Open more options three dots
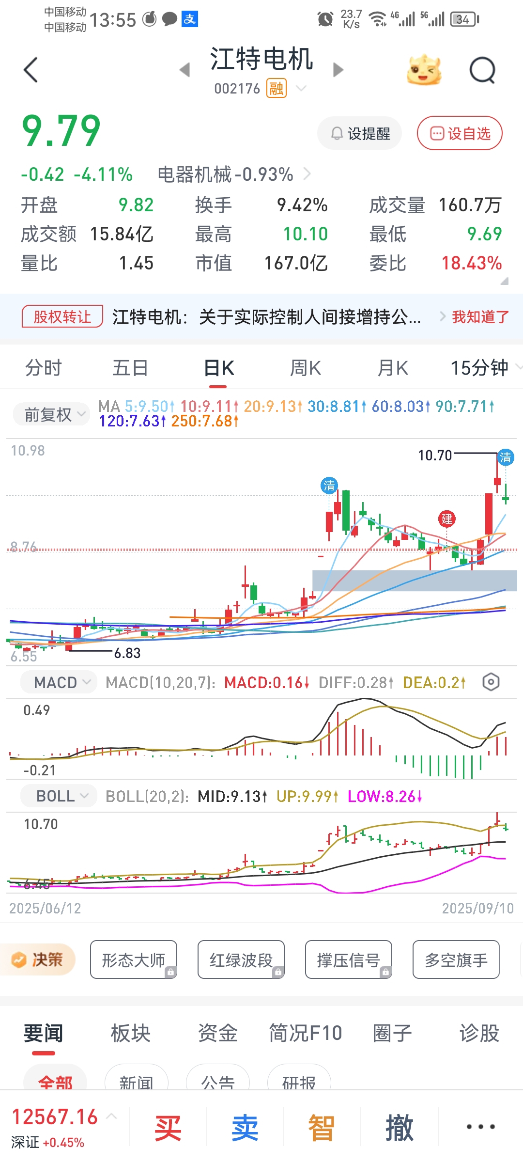The width and height of the screenshot is (523, 1163). tap(480, 1127)
